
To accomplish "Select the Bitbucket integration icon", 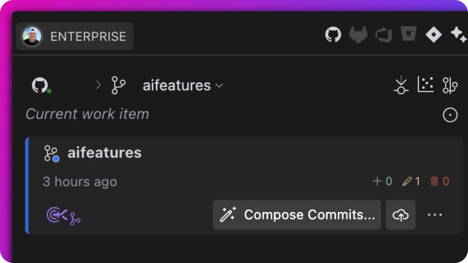I will 409,34.
